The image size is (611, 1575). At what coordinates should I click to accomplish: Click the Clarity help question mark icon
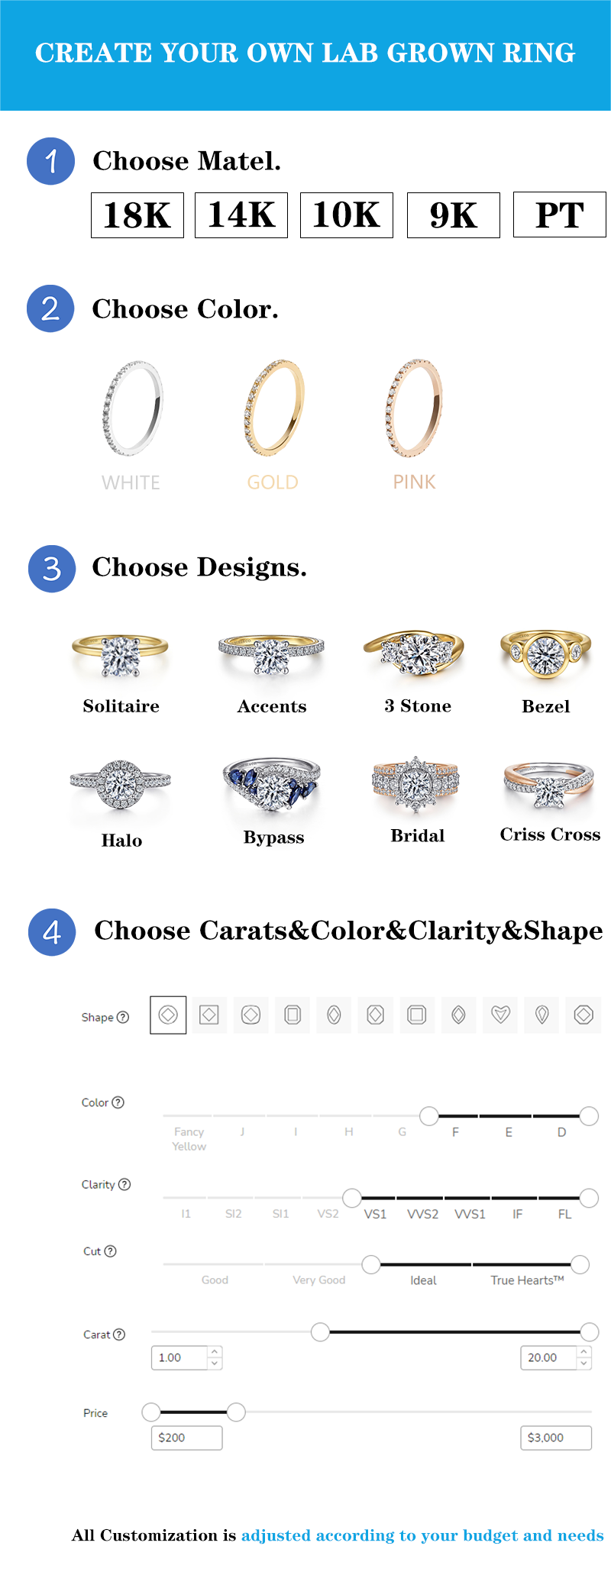(x=124, y=1184)
